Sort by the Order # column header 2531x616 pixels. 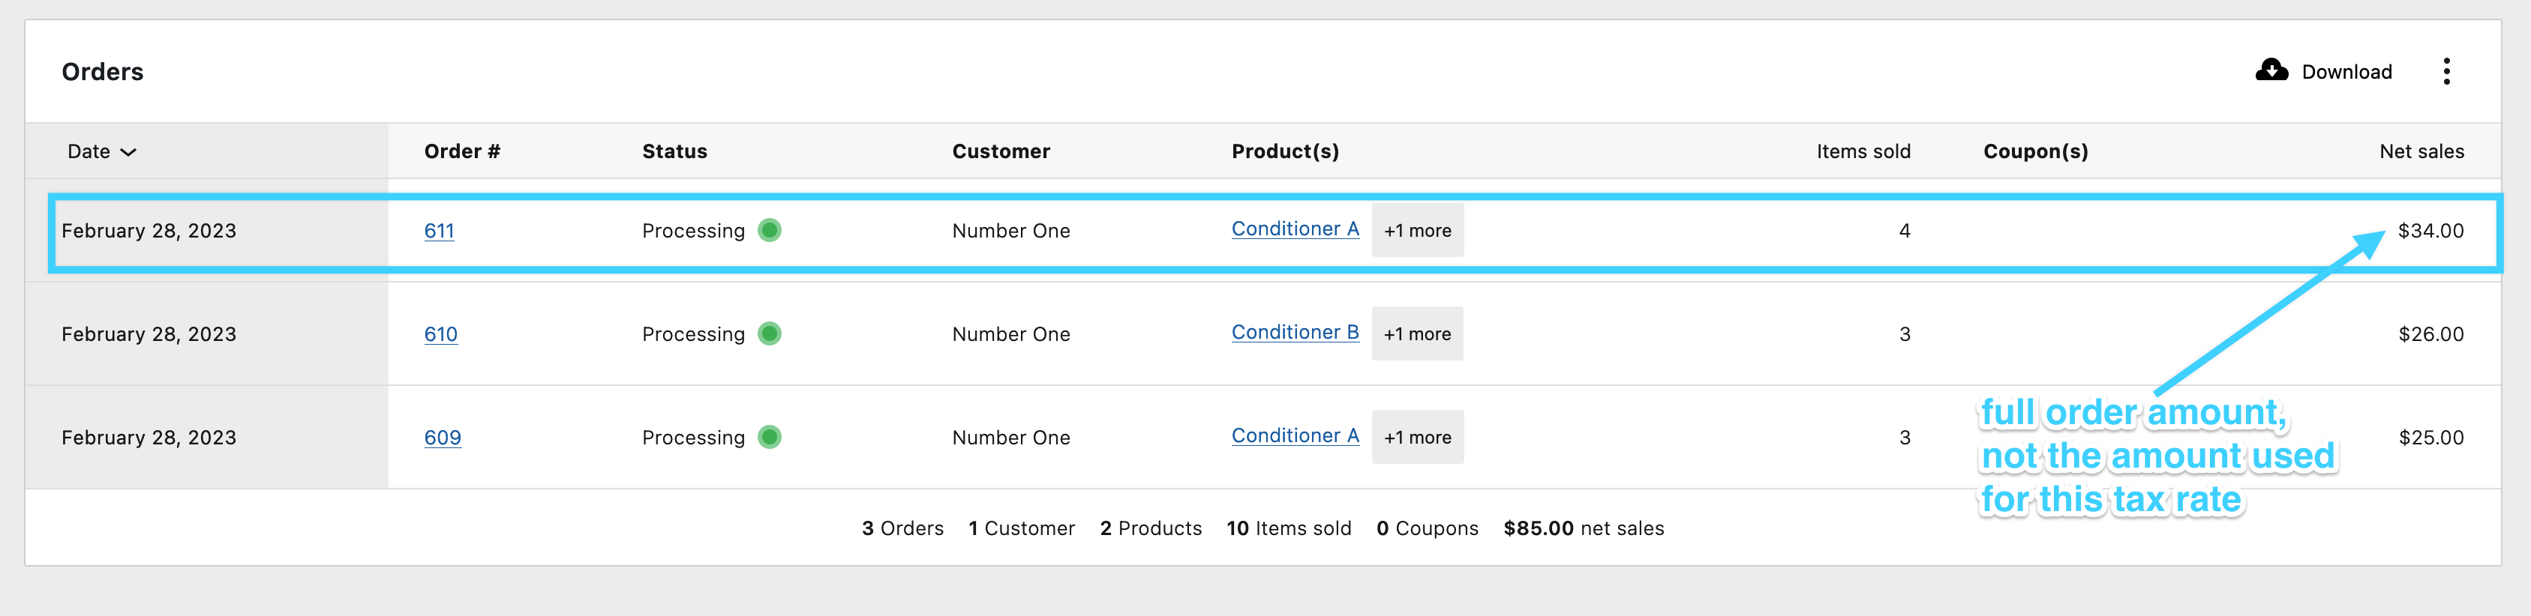462,151
